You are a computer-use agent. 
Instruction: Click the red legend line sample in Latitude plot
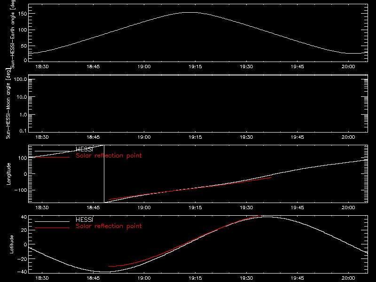click(x=52, y=228)
